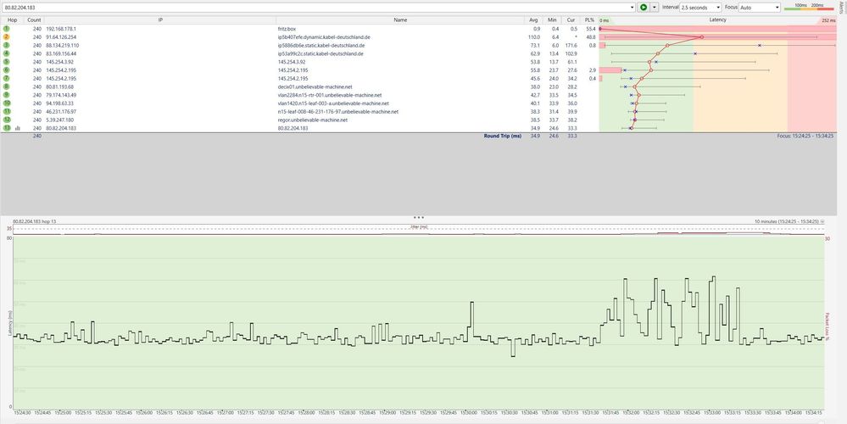
Task: Click the Latency graph column header
Action: click(x=718, y=20)
